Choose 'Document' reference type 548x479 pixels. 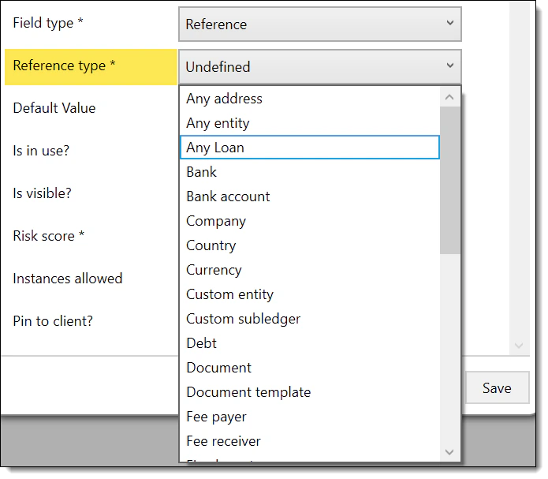(310, 368)
